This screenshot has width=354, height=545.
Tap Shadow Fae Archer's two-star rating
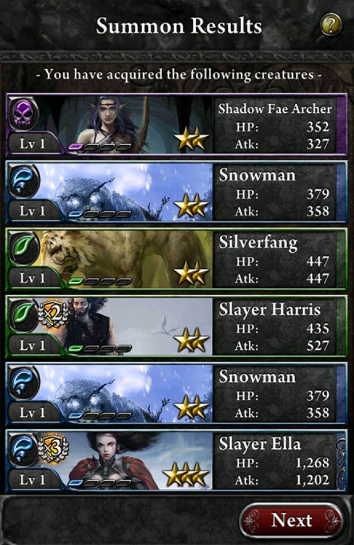click(x=191, y=138)
